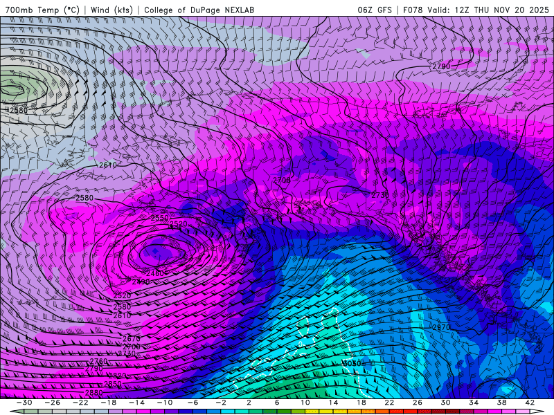Viewport: 554px width, 415px height.
Task: Click the positive 30 color scale label
Action: [445, 403]
